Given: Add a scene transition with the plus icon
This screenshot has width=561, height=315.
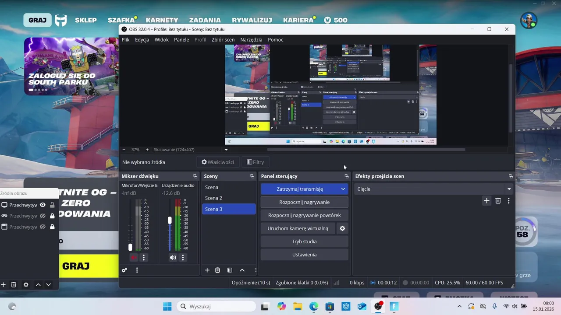Looking at the screenshot, I should pos(486,201).
